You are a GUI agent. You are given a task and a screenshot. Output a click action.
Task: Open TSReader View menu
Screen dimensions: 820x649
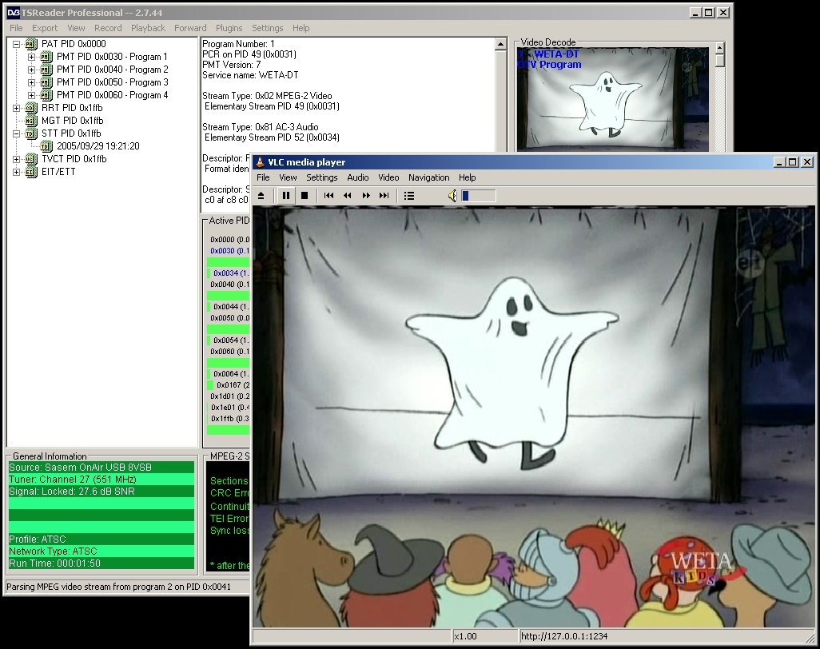tap(76, 28)
